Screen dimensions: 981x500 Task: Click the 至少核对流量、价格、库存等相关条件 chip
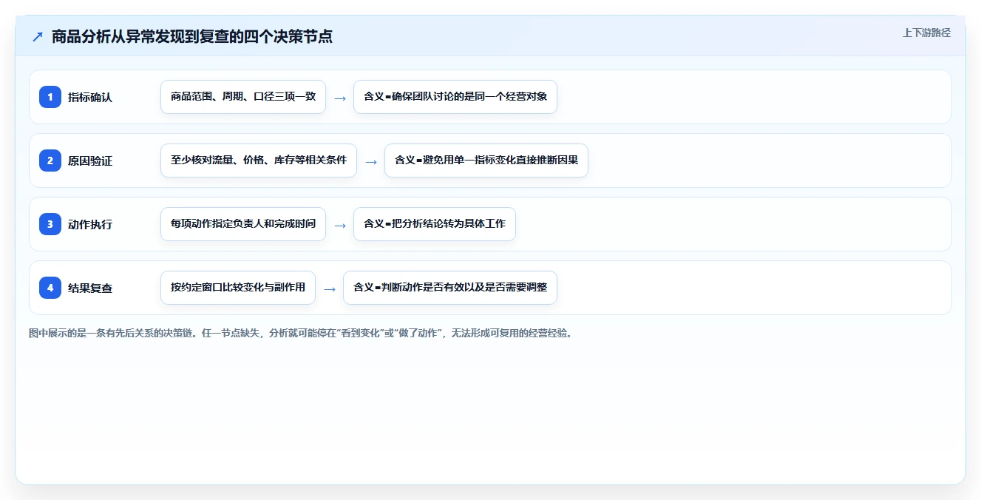click(259, 161)
